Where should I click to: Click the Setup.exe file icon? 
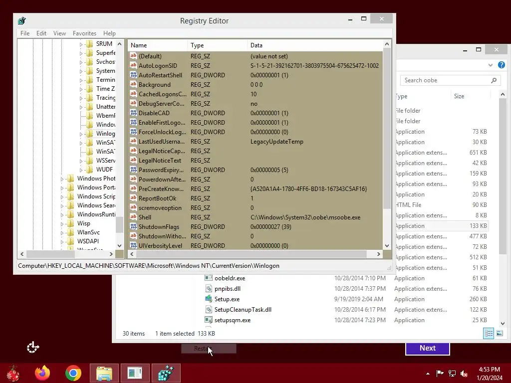209,299
